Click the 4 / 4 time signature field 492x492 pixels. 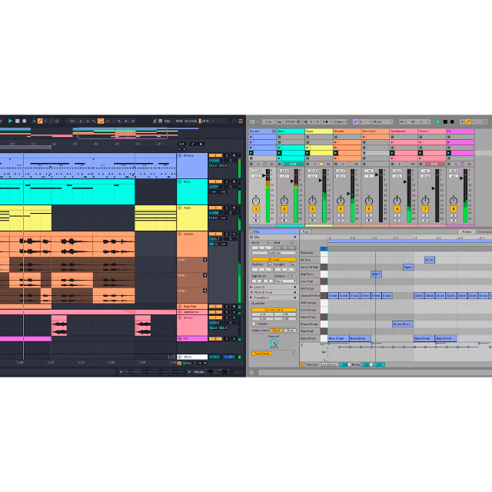[x=314, y=121]
